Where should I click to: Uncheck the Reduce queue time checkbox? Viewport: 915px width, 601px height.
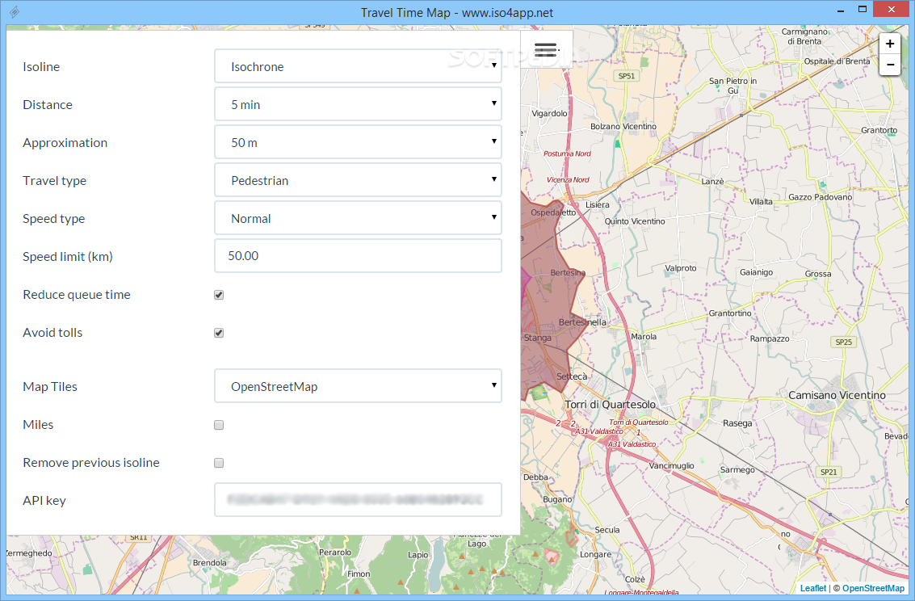click(219, 295)
